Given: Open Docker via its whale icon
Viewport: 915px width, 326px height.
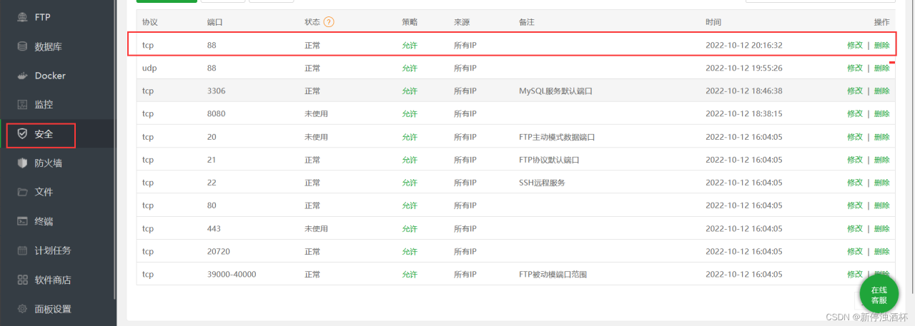Looking at the screenshot, I should click(x=22, y=76).
